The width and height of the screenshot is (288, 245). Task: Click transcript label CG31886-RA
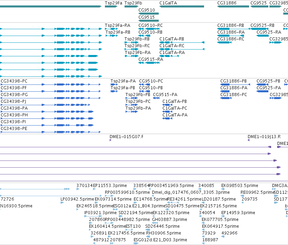tap(231, 32)
